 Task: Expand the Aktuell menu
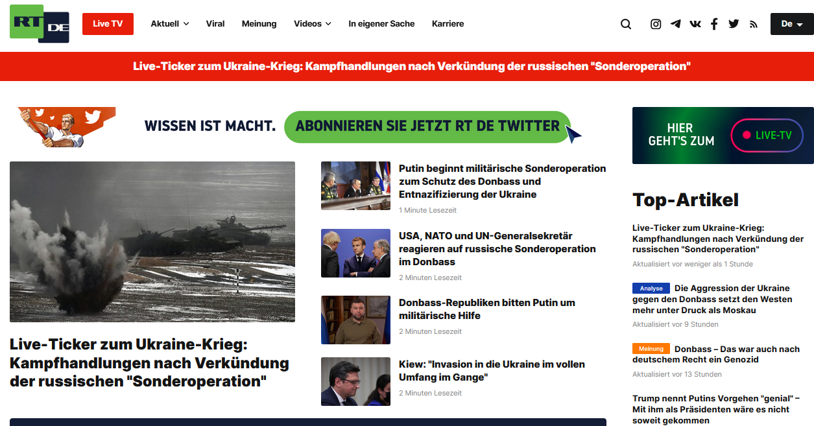[170, 24]
